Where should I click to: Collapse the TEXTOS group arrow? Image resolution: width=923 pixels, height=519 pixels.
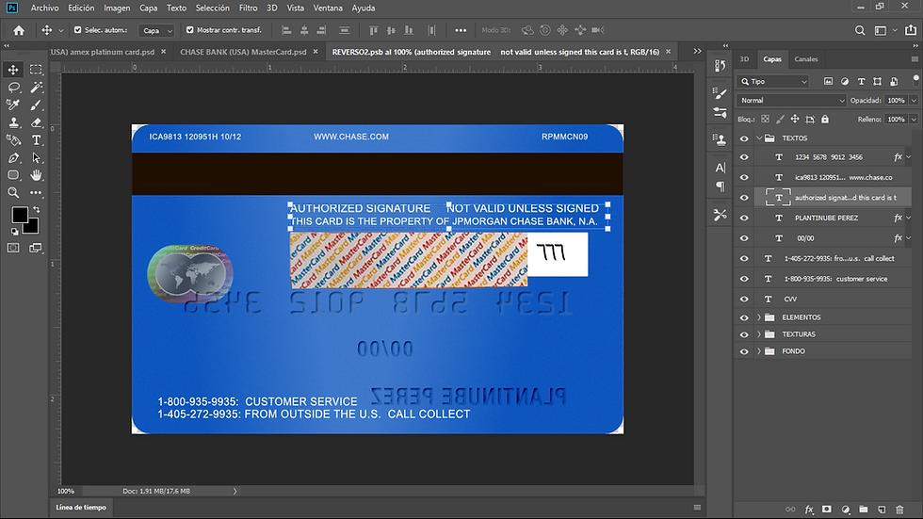click(x=759, y=138)
